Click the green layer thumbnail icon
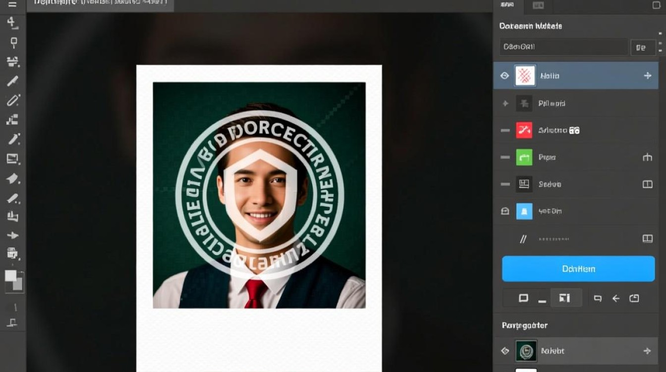The width and height of the screenshot is (666, 372). [x=524, y=157]
